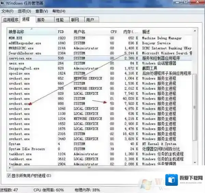Viewport: 205px width, 193px height.
Task: Click the 18,428 K memory value
Action: click(x=130, y=134)
